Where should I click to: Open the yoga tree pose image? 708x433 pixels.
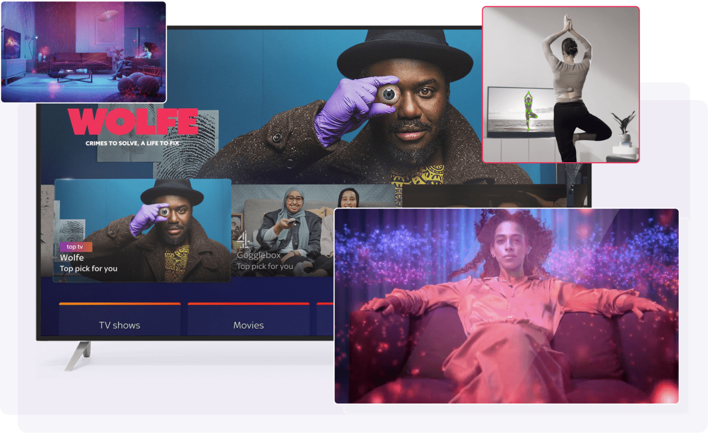pyautogui.click(x=560, y=84)
